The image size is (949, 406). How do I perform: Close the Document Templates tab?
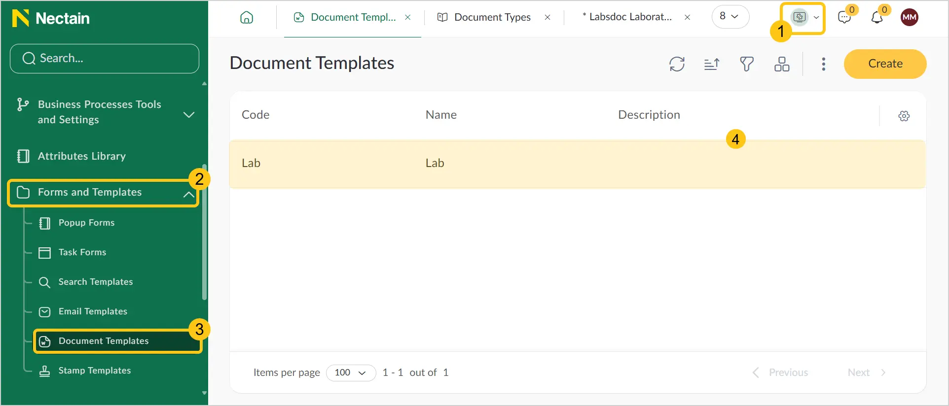click(408, 17)
